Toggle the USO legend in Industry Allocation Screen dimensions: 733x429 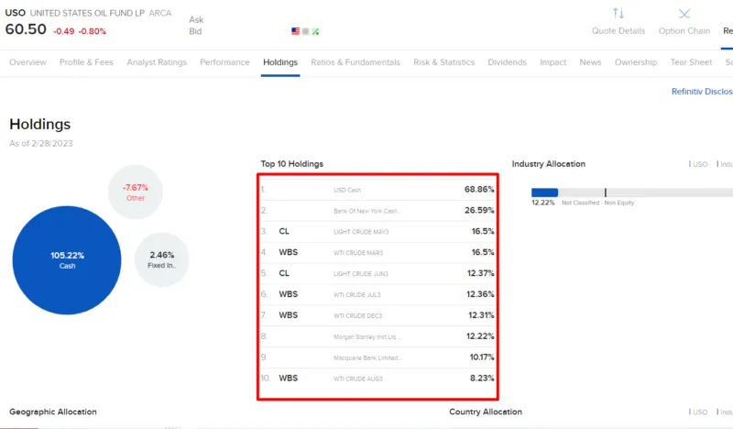click(x=699, y=164)
